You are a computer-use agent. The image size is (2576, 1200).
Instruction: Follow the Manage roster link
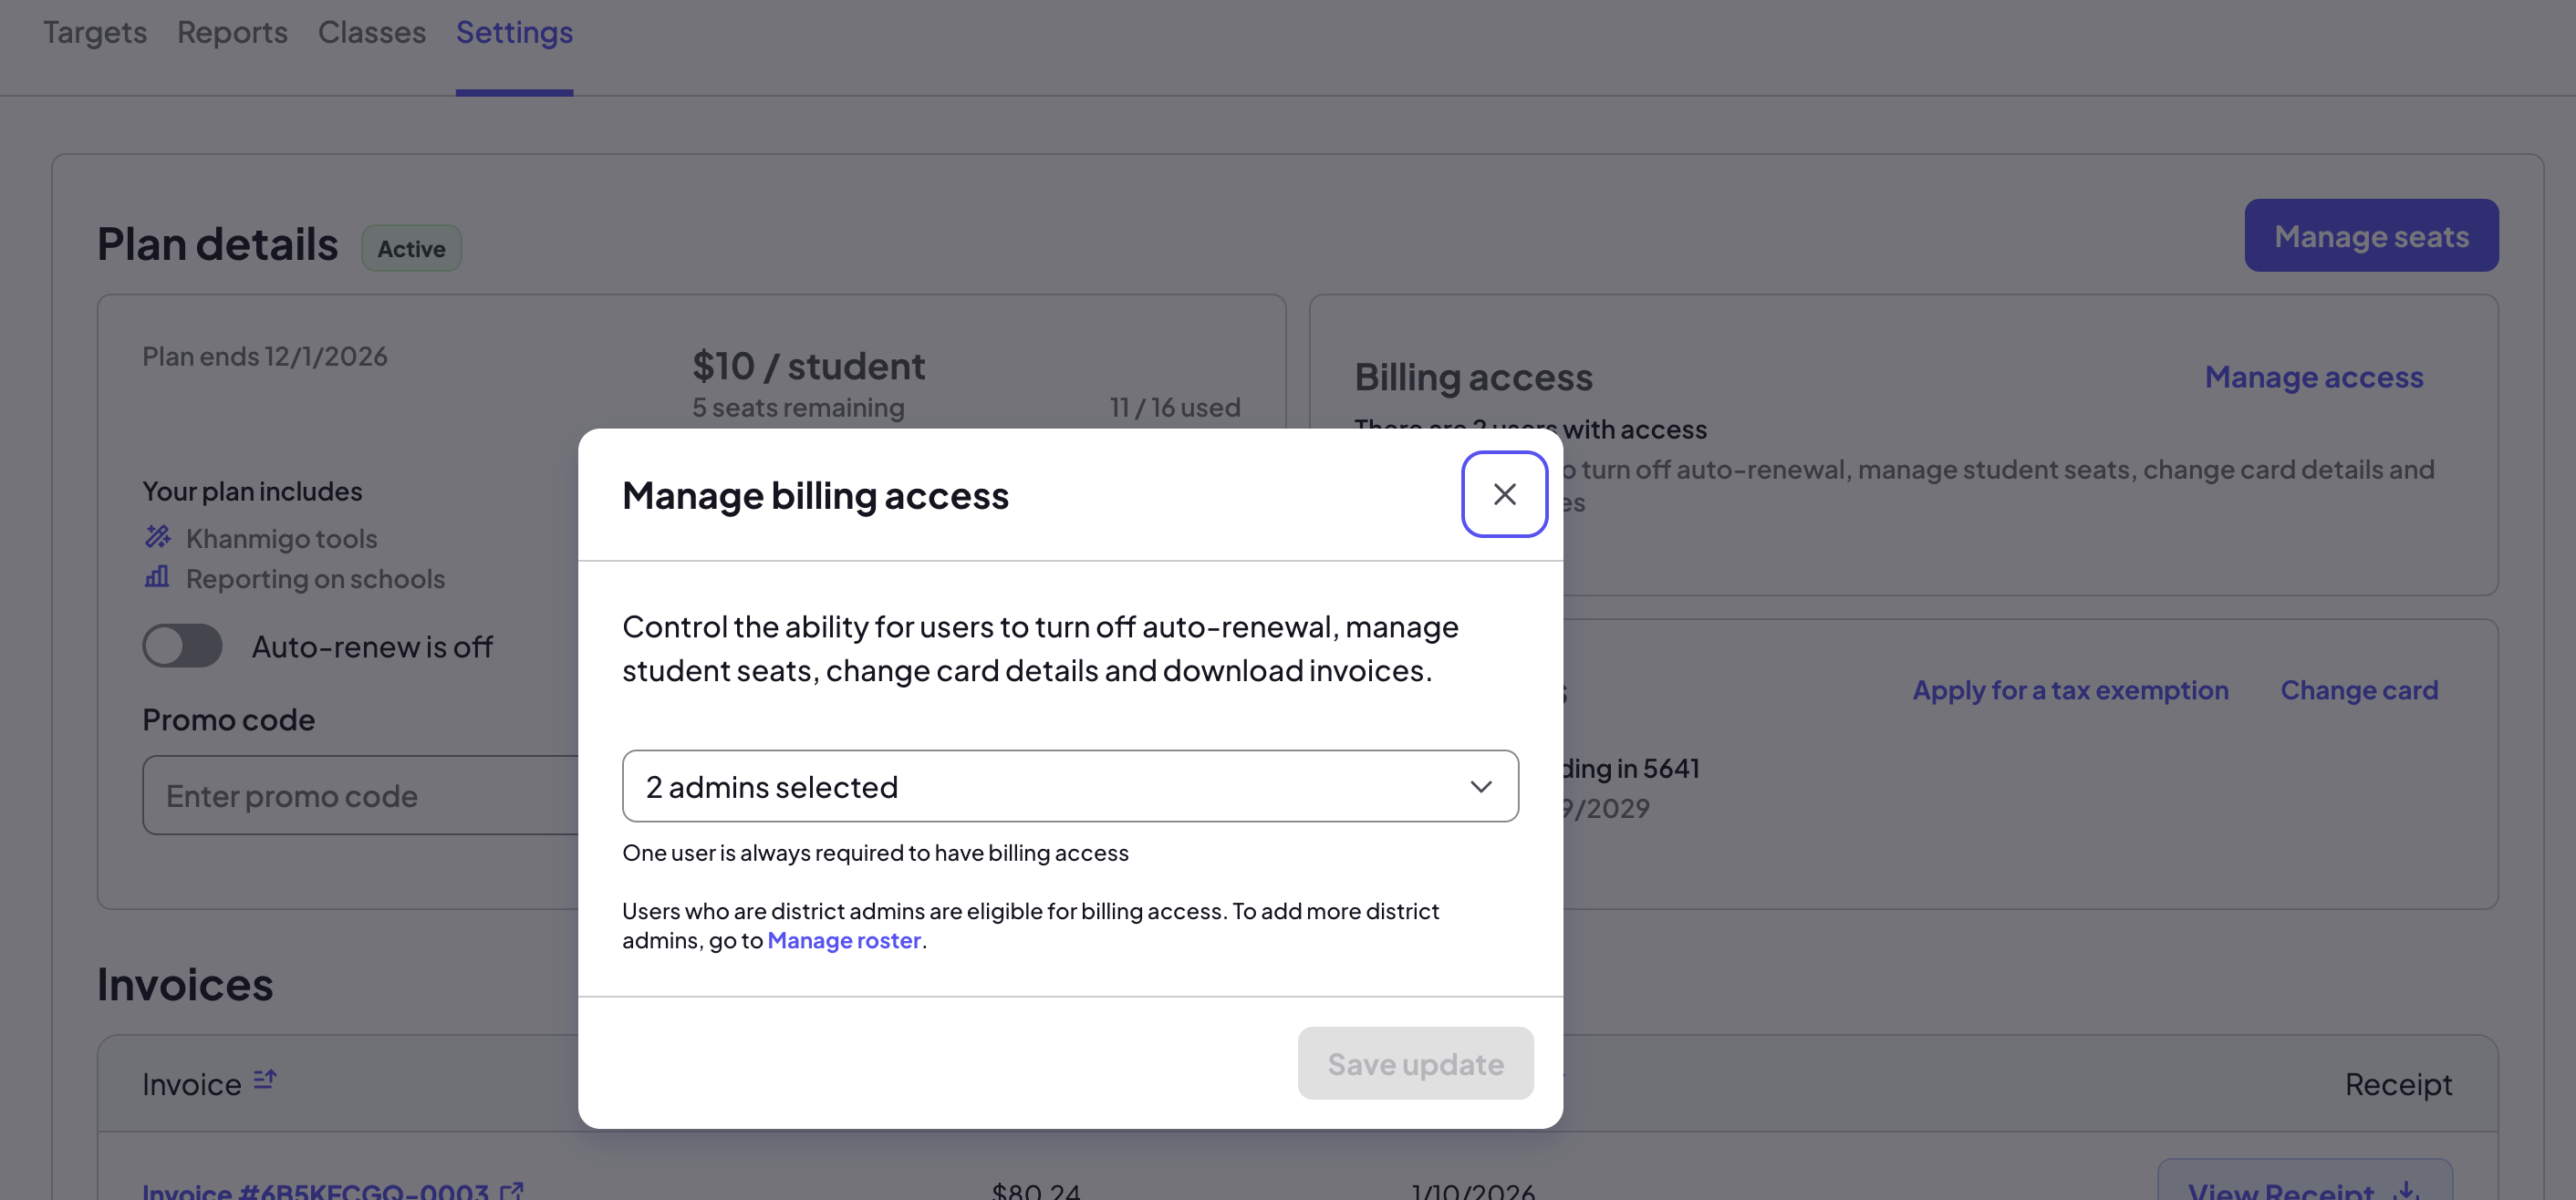point(844,940)
